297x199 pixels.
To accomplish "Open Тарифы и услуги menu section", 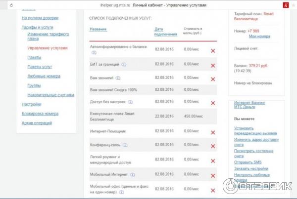I will (38, 27).
